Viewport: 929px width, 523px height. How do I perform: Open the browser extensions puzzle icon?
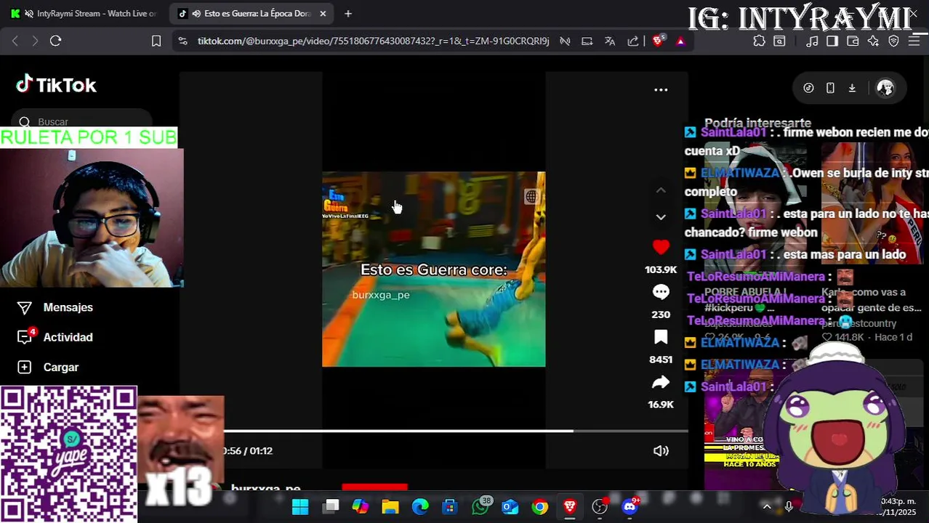tap(759, 41)
